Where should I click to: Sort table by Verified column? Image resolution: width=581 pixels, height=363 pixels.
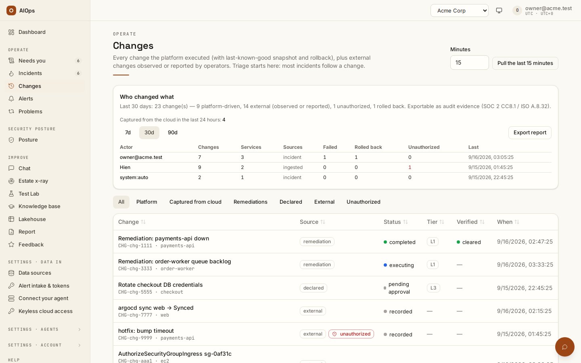point(470,222)
